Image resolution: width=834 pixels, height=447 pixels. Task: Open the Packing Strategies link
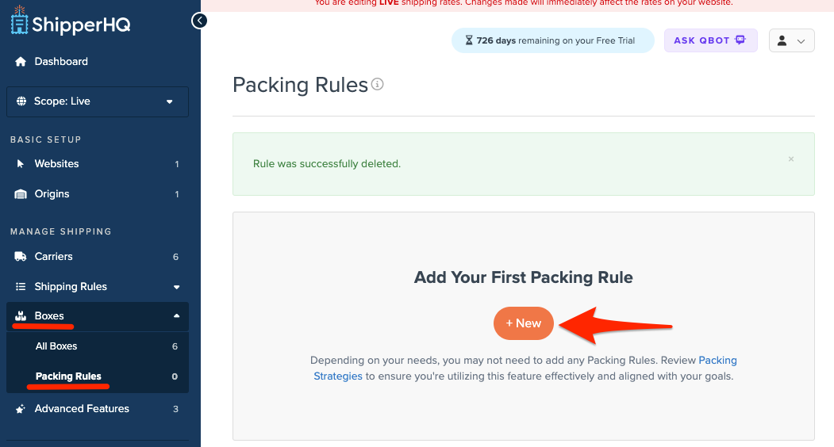click(338, 376)
